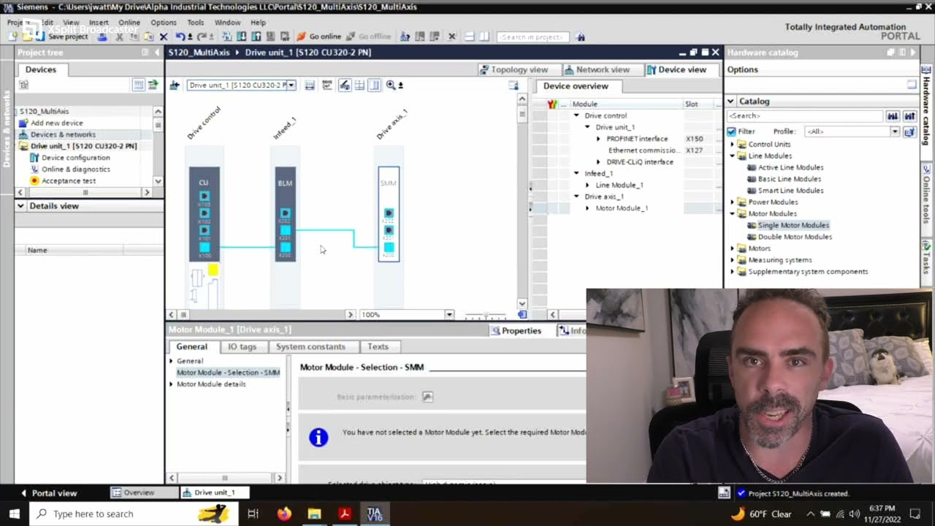The image size is (935, 526).
Task: Select Motor Module details in properties navigation
Action: (211, 384)
